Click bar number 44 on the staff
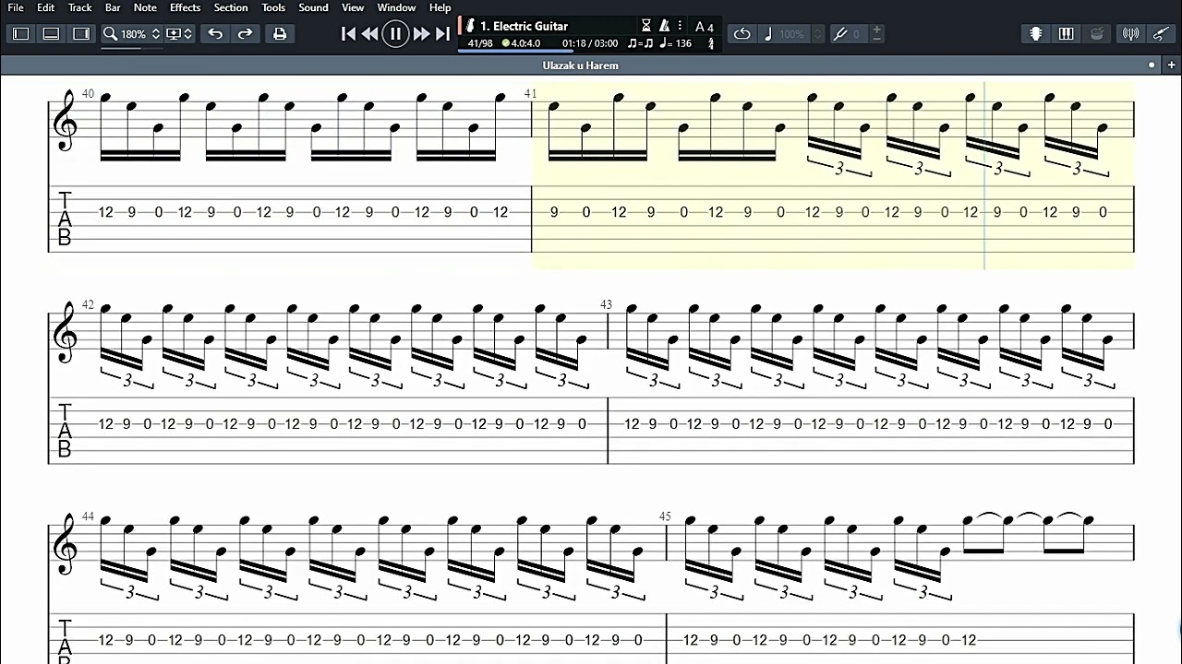 (89, 516)
